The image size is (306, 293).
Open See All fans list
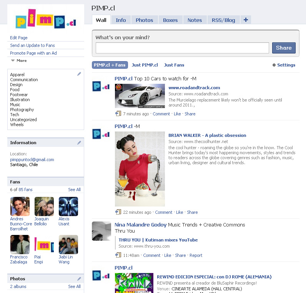[x=74, y=190]
